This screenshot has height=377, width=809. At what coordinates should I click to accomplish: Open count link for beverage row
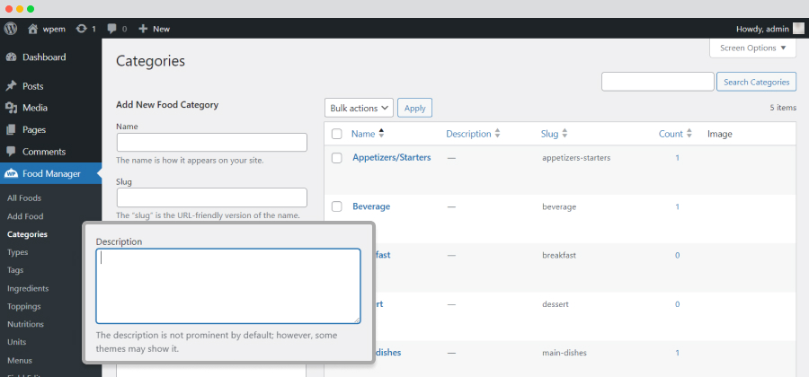[678, 206]
